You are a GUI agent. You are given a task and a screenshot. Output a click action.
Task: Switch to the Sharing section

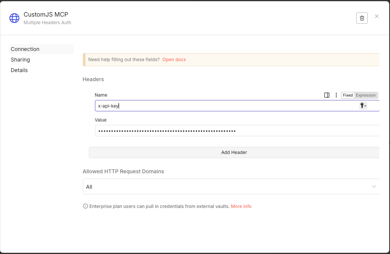(20, 59)
